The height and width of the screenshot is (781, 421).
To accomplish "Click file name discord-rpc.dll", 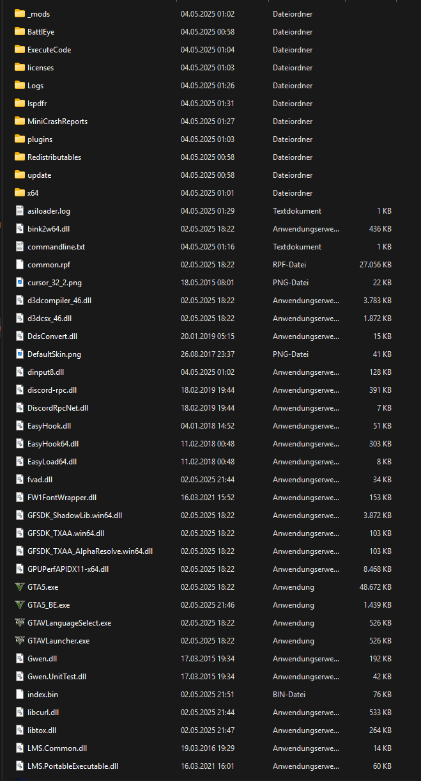I will coord(52,390).
